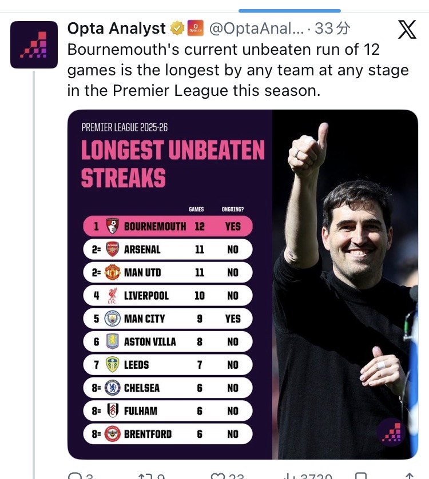Tap the blue indicator bar at top
Viewport: 429px width, 479px height.
289,10
